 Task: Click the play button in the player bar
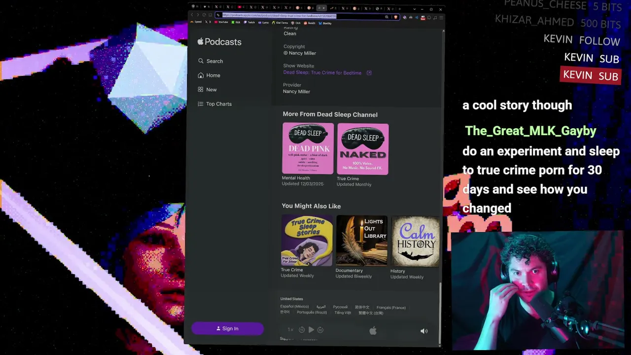pos(311,330)
